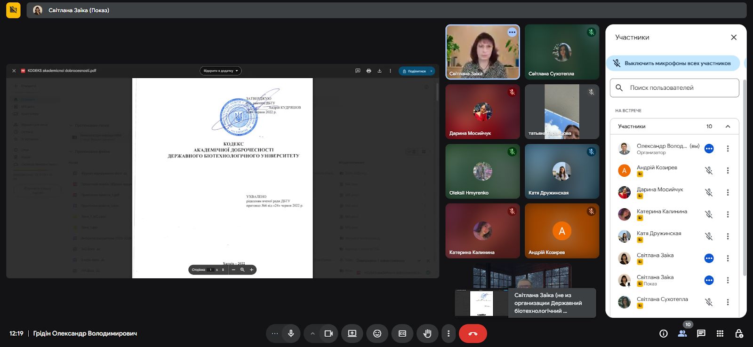Image resolution: width=753 pixels, height=347 pixels.
Task: Click the host controls lock icon
Action: point(739,333)
